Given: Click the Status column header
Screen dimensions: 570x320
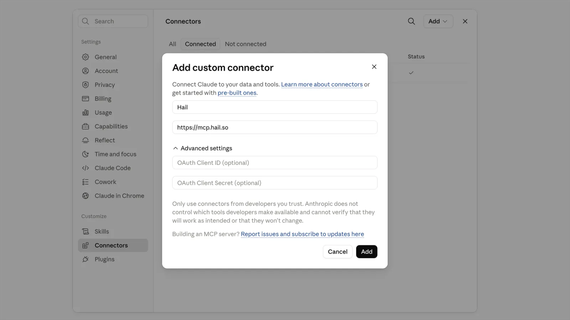Looking at the screenshot, I should click(416, 57).
